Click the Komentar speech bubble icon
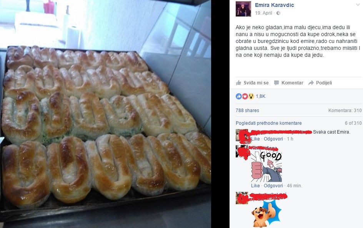The height and width of the screenshot is (228, 363). 276,83
